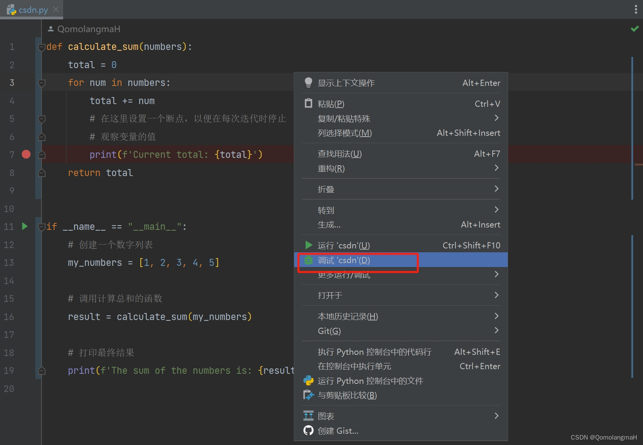The image size is (643, 445).
Task: Click the green bug debug icon
Action: tap(309, 260)
